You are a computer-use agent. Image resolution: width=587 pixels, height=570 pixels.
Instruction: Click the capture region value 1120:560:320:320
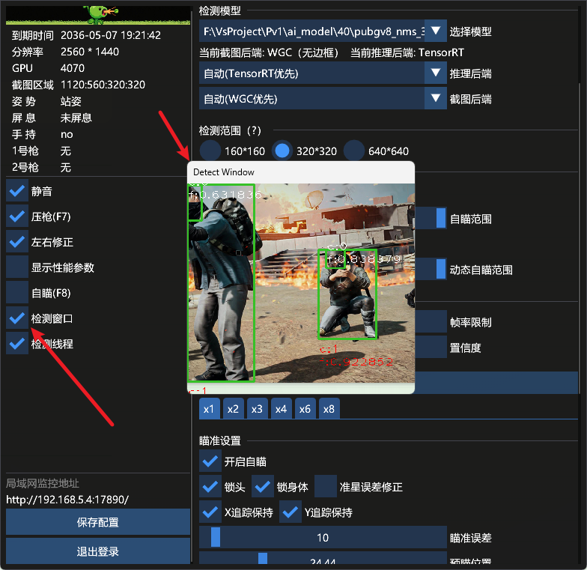tap(103, 85)
